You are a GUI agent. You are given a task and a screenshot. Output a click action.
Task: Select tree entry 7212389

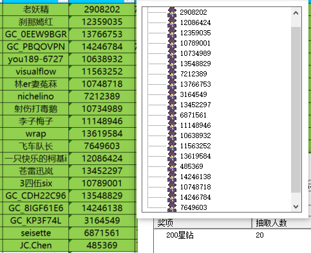[x=193, y=74]
